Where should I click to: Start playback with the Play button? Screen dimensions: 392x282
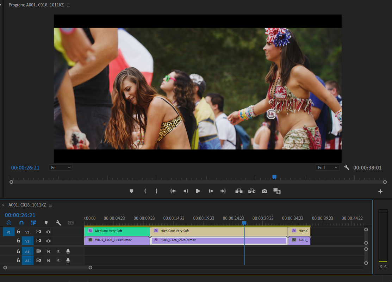(x=198, y=191)
